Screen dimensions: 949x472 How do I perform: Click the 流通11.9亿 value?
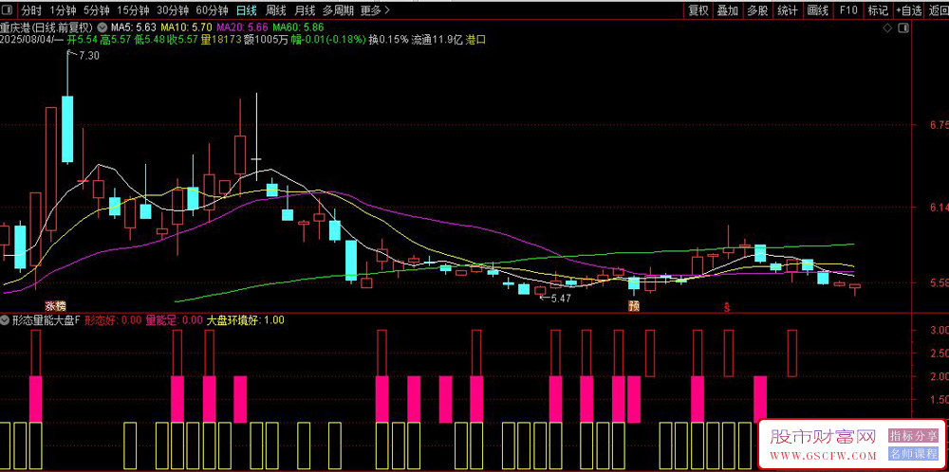pos(437,40)
